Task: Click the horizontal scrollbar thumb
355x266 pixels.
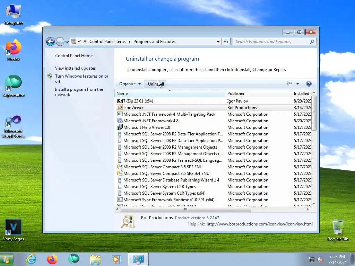Action: tap(186, 209)
